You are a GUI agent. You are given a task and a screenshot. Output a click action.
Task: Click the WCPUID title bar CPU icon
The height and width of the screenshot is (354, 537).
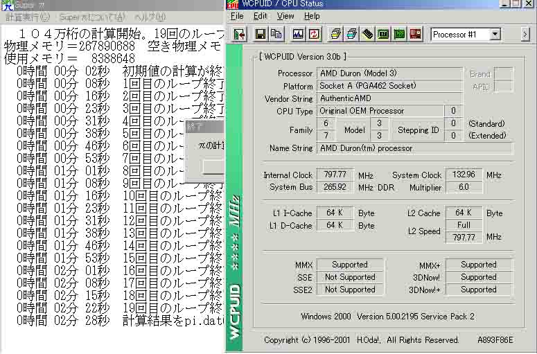233,4
